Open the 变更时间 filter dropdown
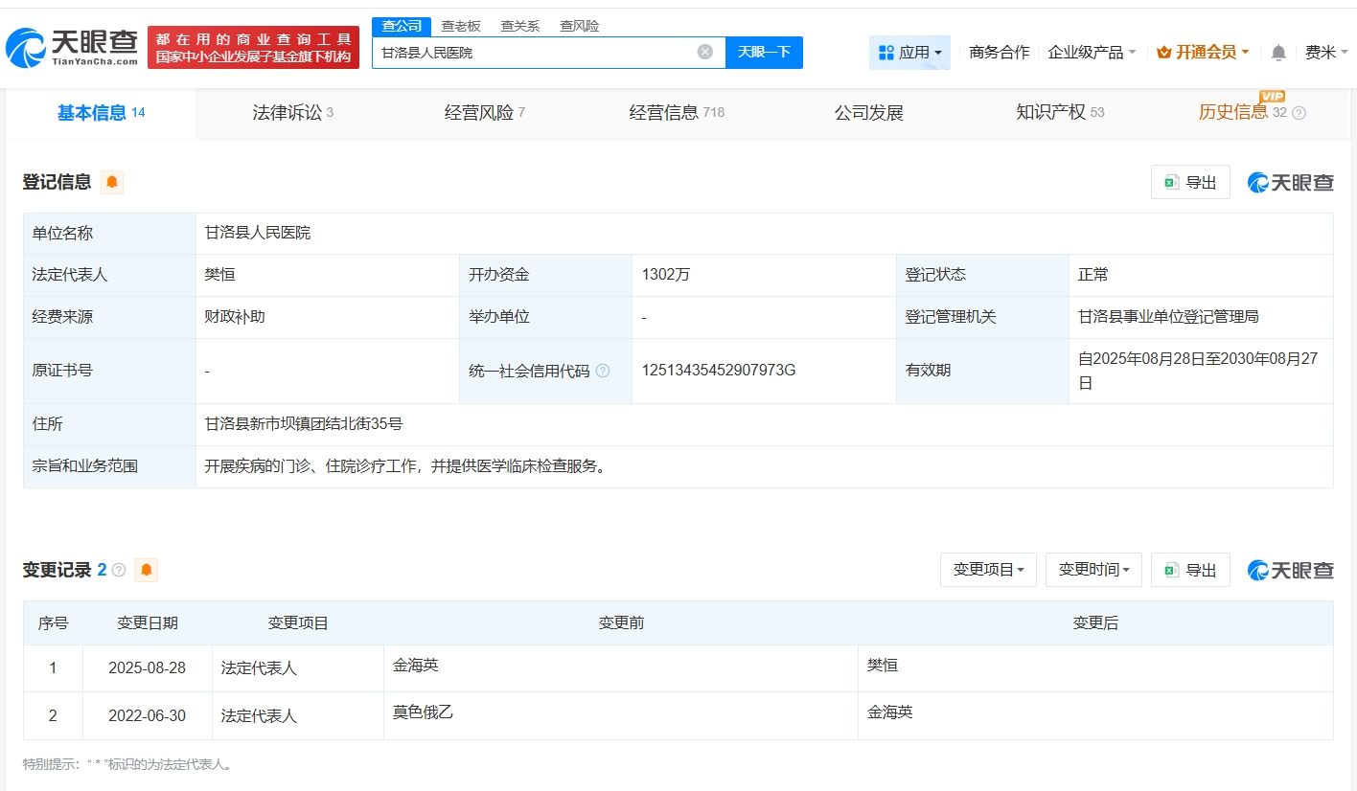 point(1093,569)
